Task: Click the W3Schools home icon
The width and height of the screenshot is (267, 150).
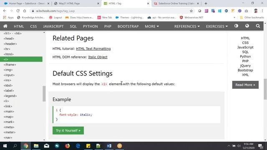Action: (5, 26)
